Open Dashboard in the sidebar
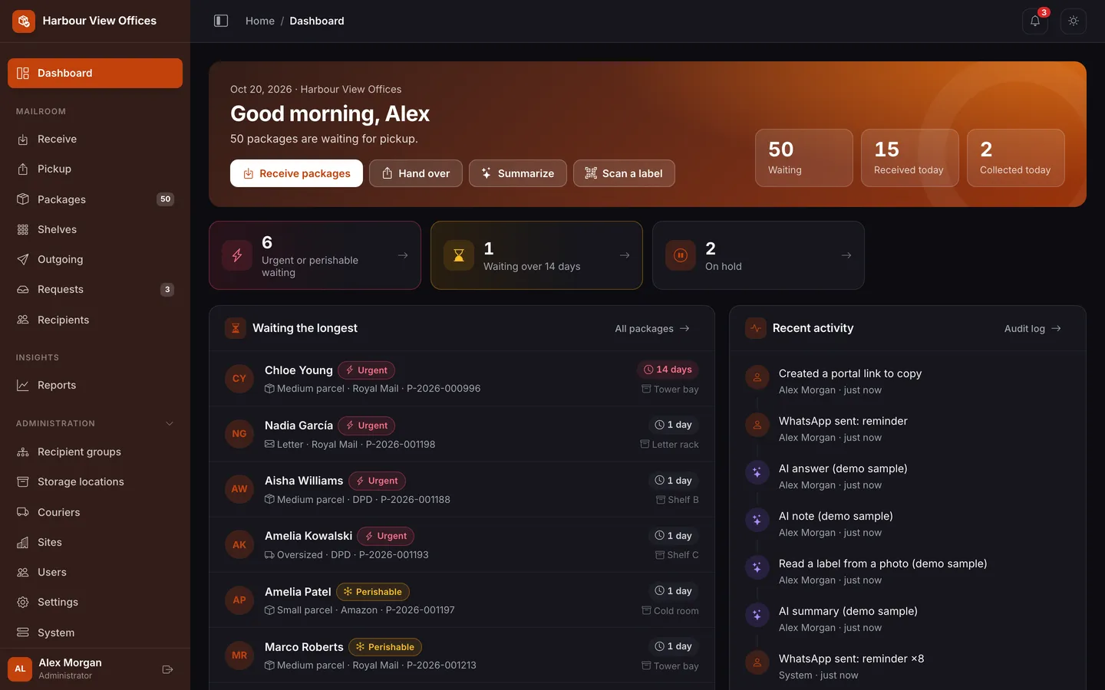Screen dimensions: 1105x690 tap(95, 73)
